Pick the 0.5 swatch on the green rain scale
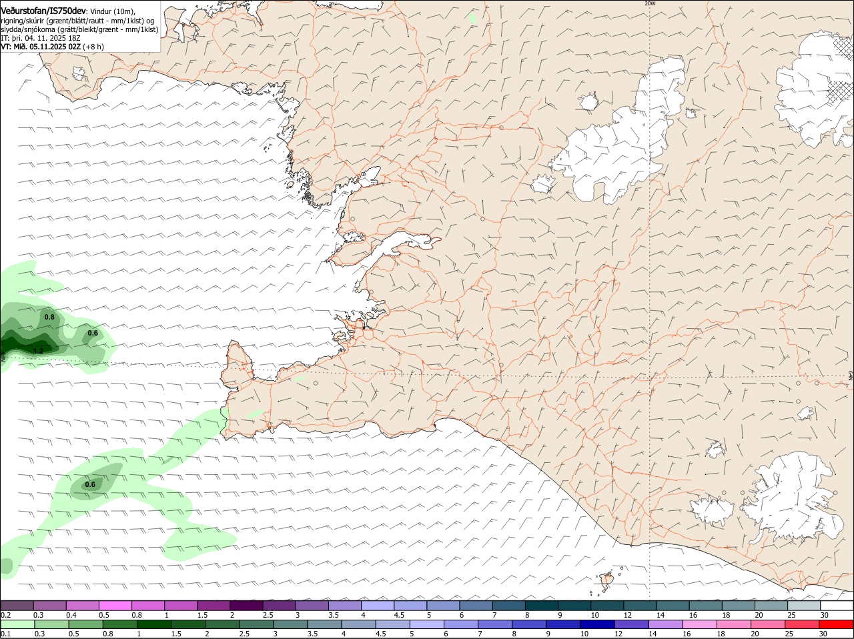 [x=85, y=624]
